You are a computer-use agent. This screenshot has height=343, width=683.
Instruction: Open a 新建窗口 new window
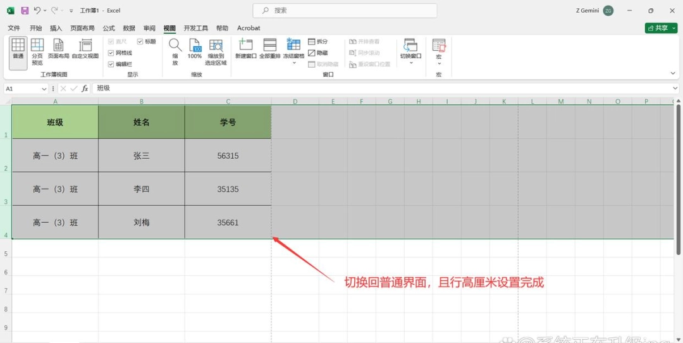pyautogui.click(x=246, y=49)
